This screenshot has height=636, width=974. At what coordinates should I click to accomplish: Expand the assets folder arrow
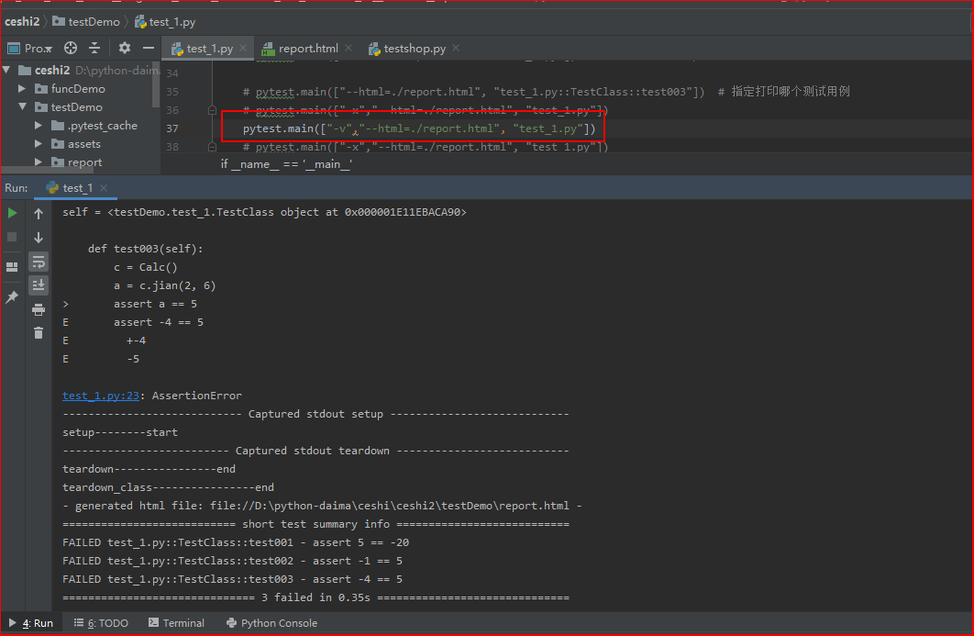tap(39, 143)
